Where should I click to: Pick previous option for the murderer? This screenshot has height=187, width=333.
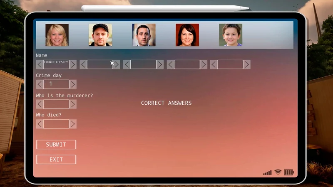(40, 104)
